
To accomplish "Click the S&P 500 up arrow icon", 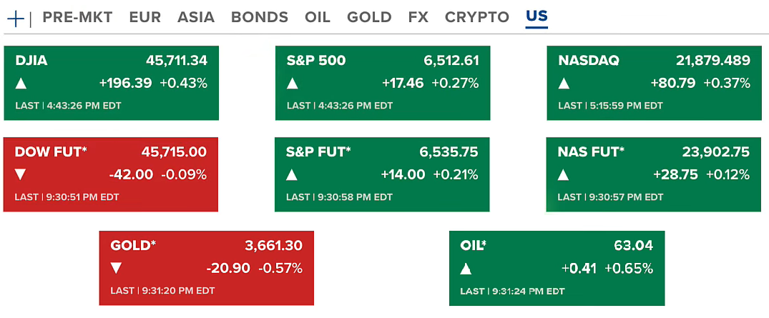I will click(292, 84).
